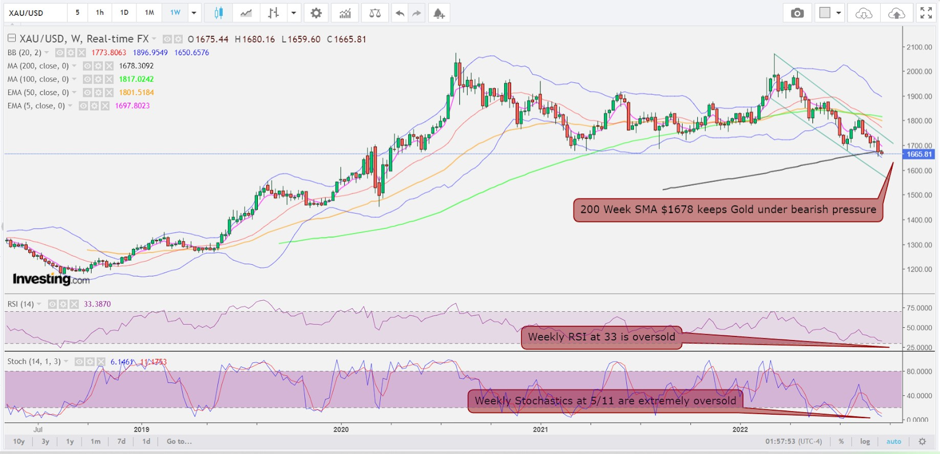Open chart properties gear icon in toolbar

316,13
